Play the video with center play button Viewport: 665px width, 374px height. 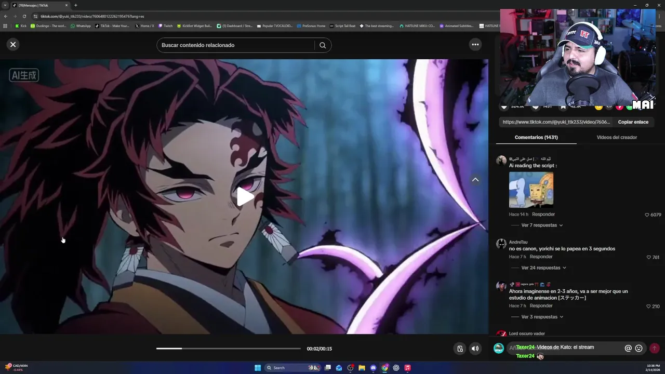245,197
